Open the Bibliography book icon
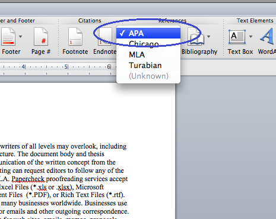 (196, 37)
